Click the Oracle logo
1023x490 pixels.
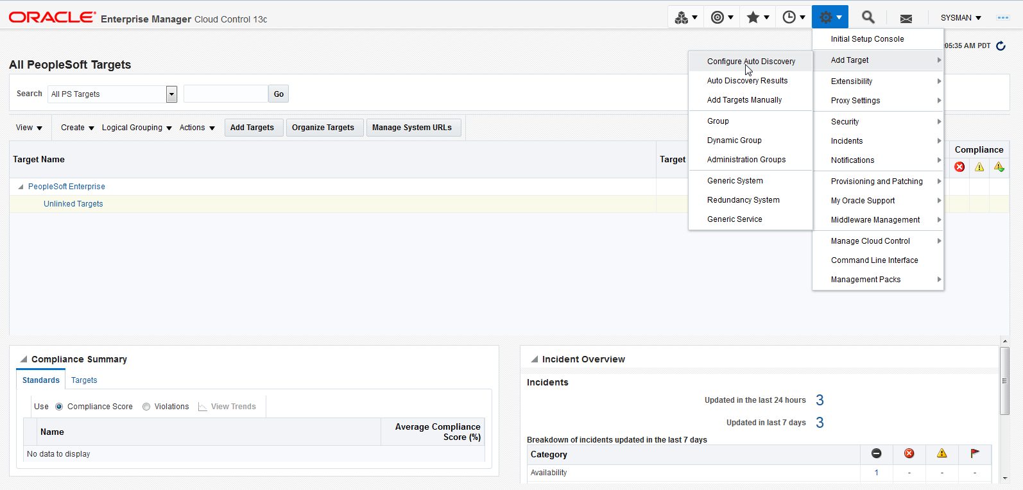point(52,17)
